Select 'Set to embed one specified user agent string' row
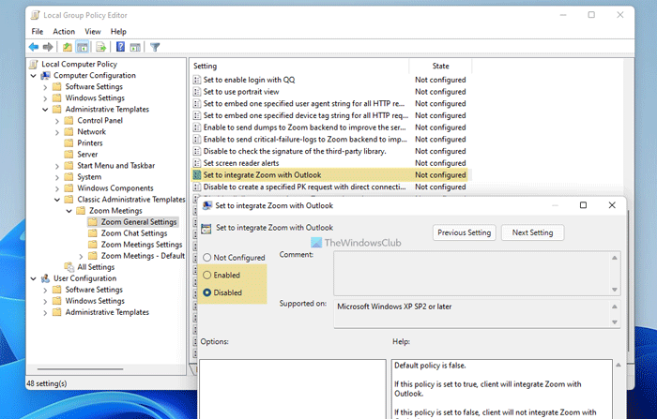This screenshot has width=657, height=419. pyautogui.click(x=329, y=103)
